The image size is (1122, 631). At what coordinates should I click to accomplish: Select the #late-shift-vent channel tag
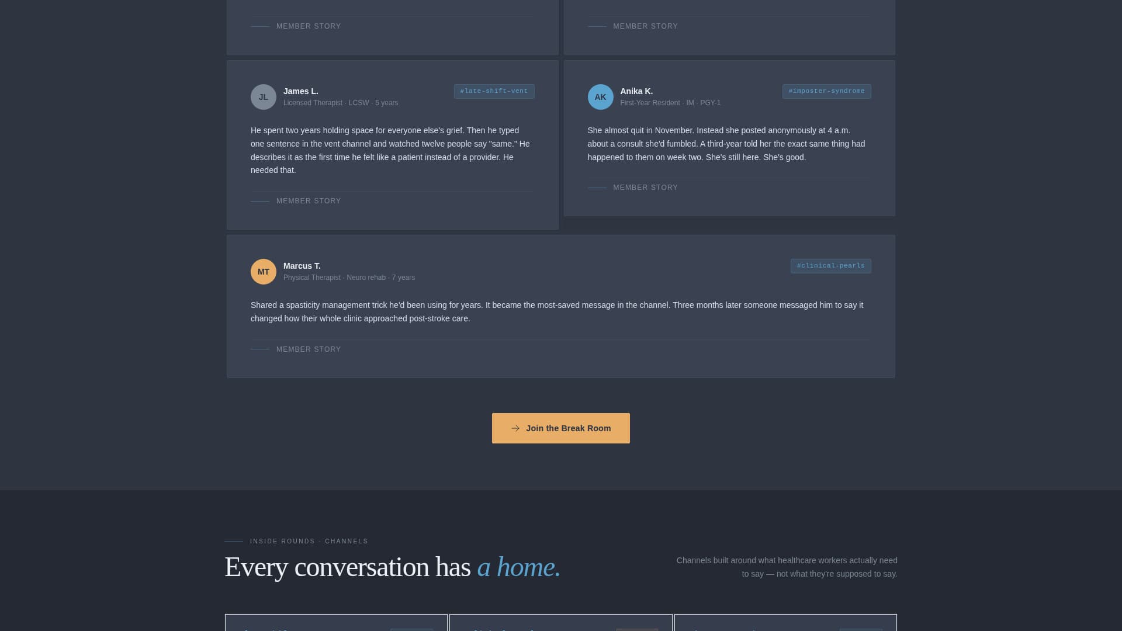pos(494,91)
